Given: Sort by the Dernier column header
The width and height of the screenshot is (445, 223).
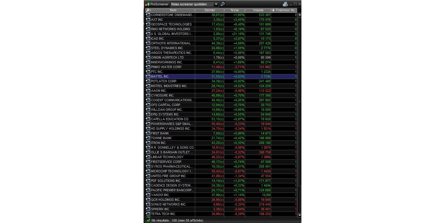Looking at the screenshot, I should [210, 10].
